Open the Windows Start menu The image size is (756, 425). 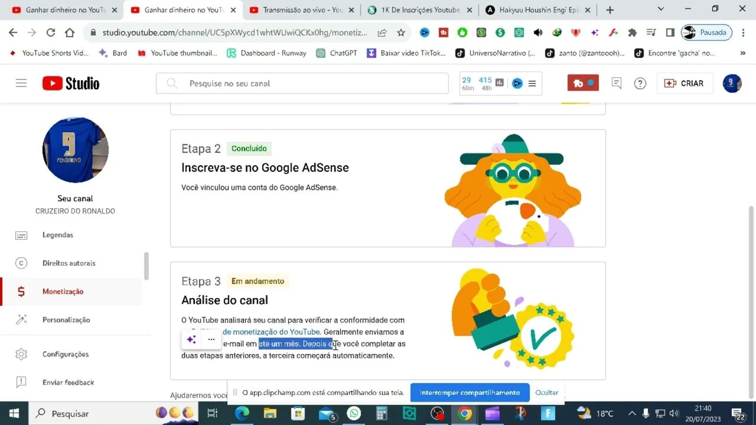[x=14, y=413]
